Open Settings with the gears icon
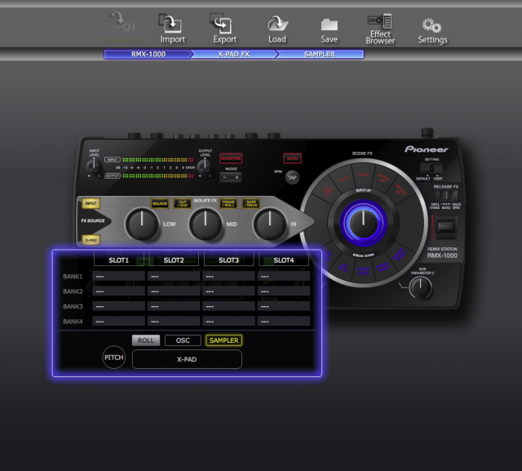The image size is (522, 471). 432,31
